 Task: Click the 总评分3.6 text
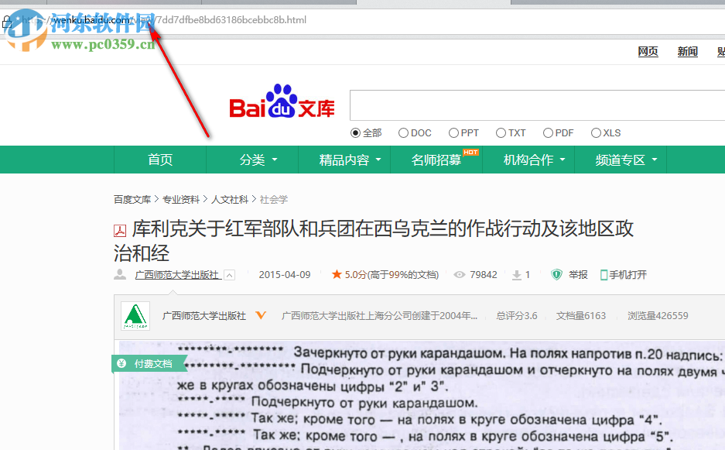click(x=516, y=316)
